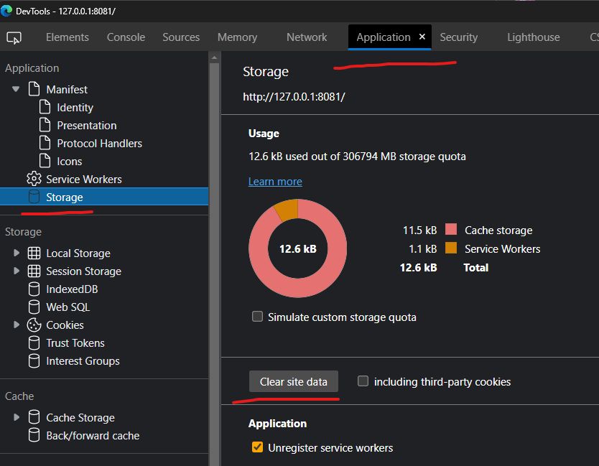Click the IndexedDB database icon

tap(34, 289)
